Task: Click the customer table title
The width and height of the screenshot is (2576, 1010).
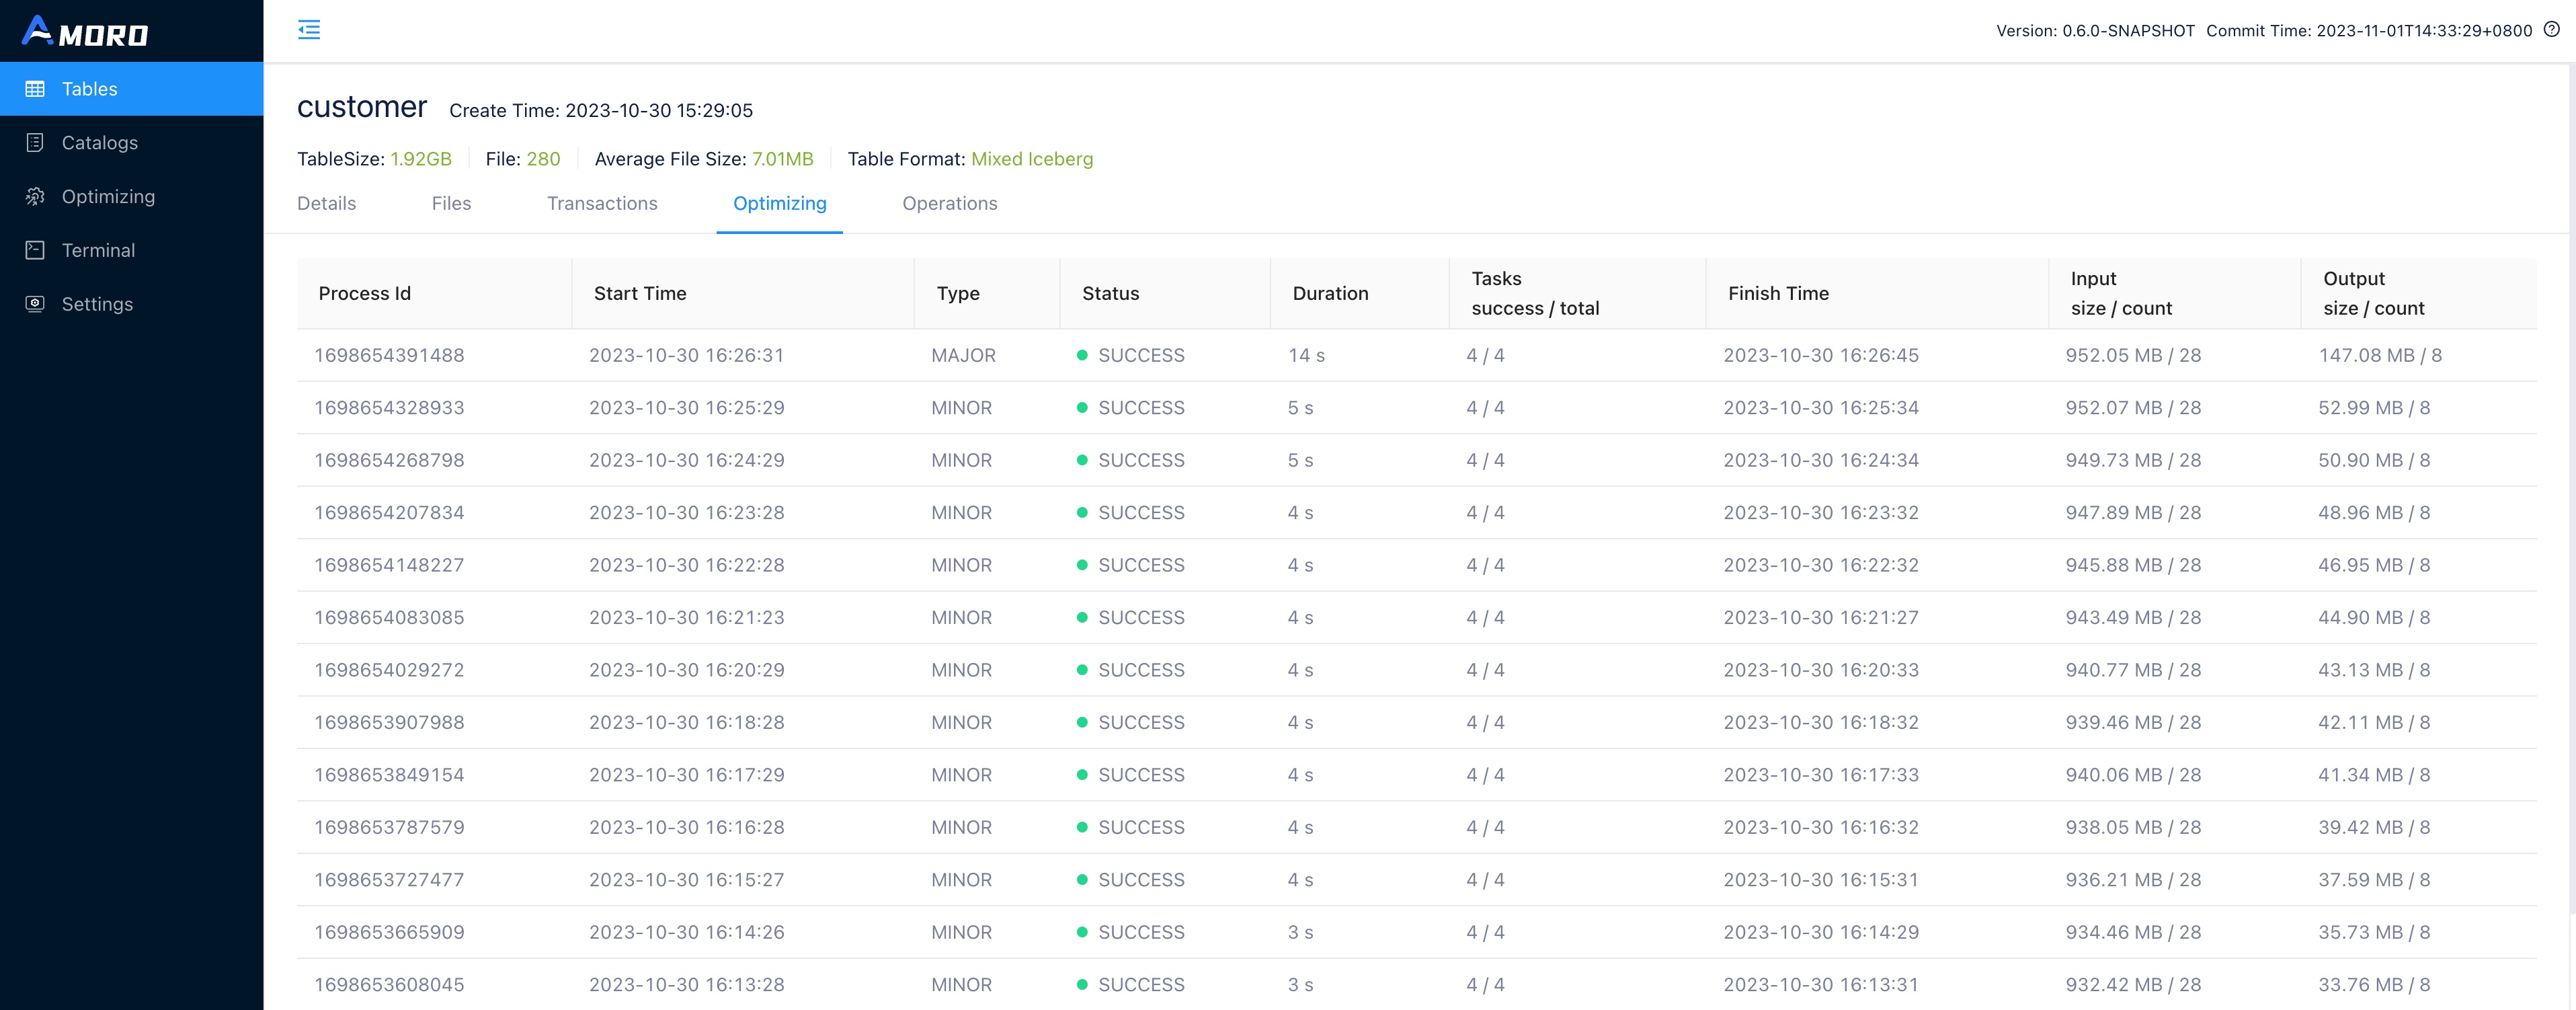Action: 362,107
